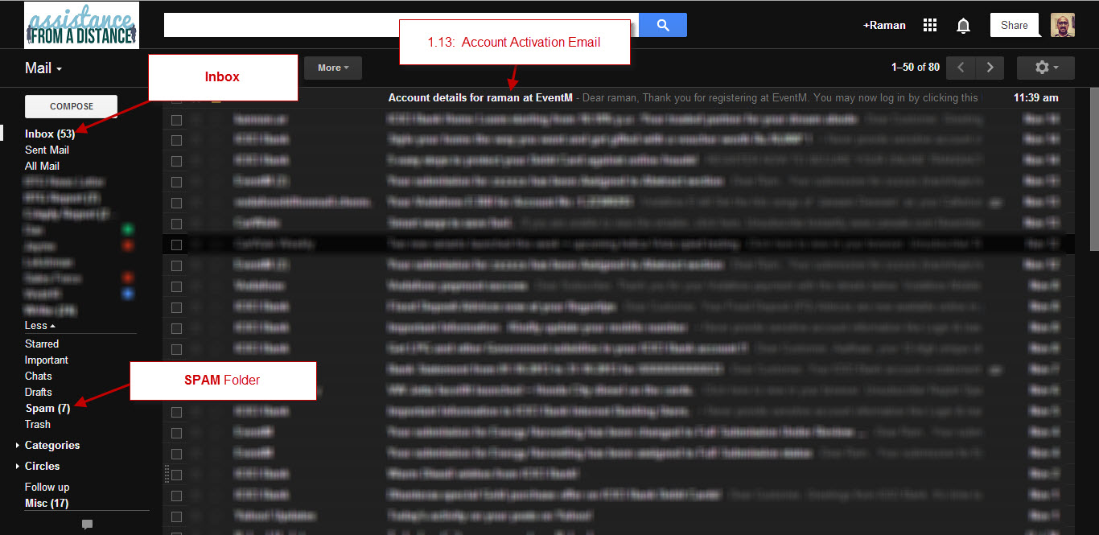The height and width of the screenshot is (535, 1099).
Task: Open the Google apps grid
Action: coord(930,25)
